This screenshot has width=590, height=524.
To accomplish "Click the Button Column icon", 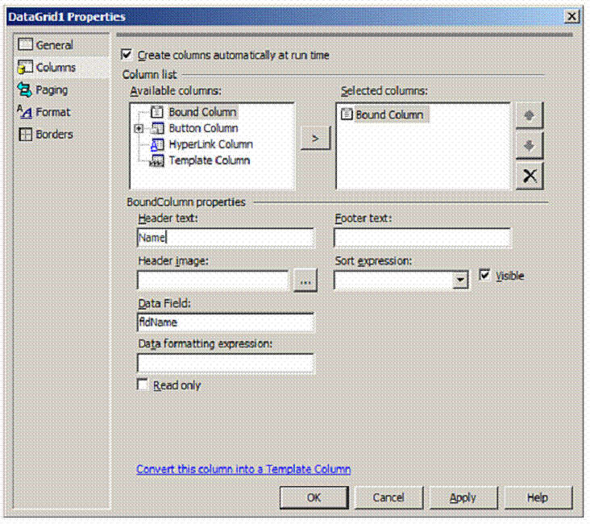I will [x=157, y=128].
